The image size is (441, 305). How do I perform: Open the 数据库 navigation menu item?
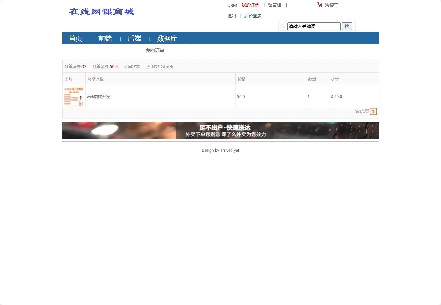(x=167, y=38)
